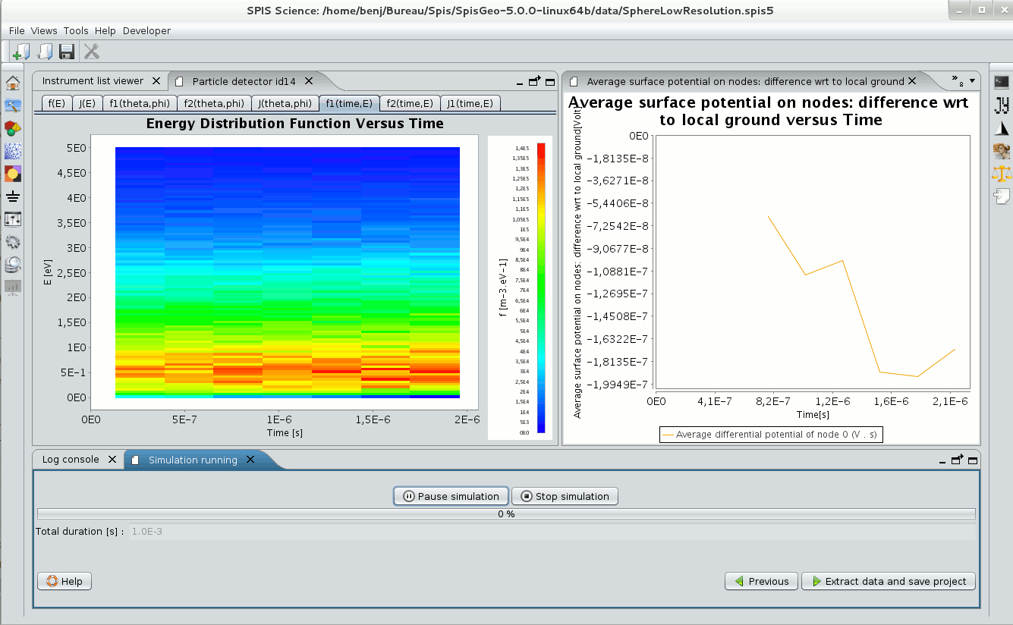Minimize the Particle detector panel
Image resolution: width=1013 pixels, height=625 pixels.
click(x=520, y=82)
